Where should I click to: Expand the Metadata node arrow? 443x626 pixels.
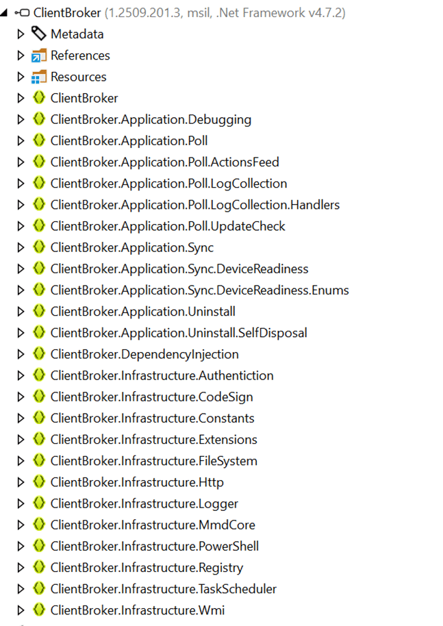click(21, 34)
